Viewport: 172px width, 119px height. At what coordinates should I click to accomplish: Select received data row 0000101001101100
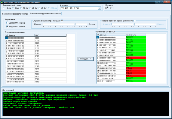coord(121,42)
